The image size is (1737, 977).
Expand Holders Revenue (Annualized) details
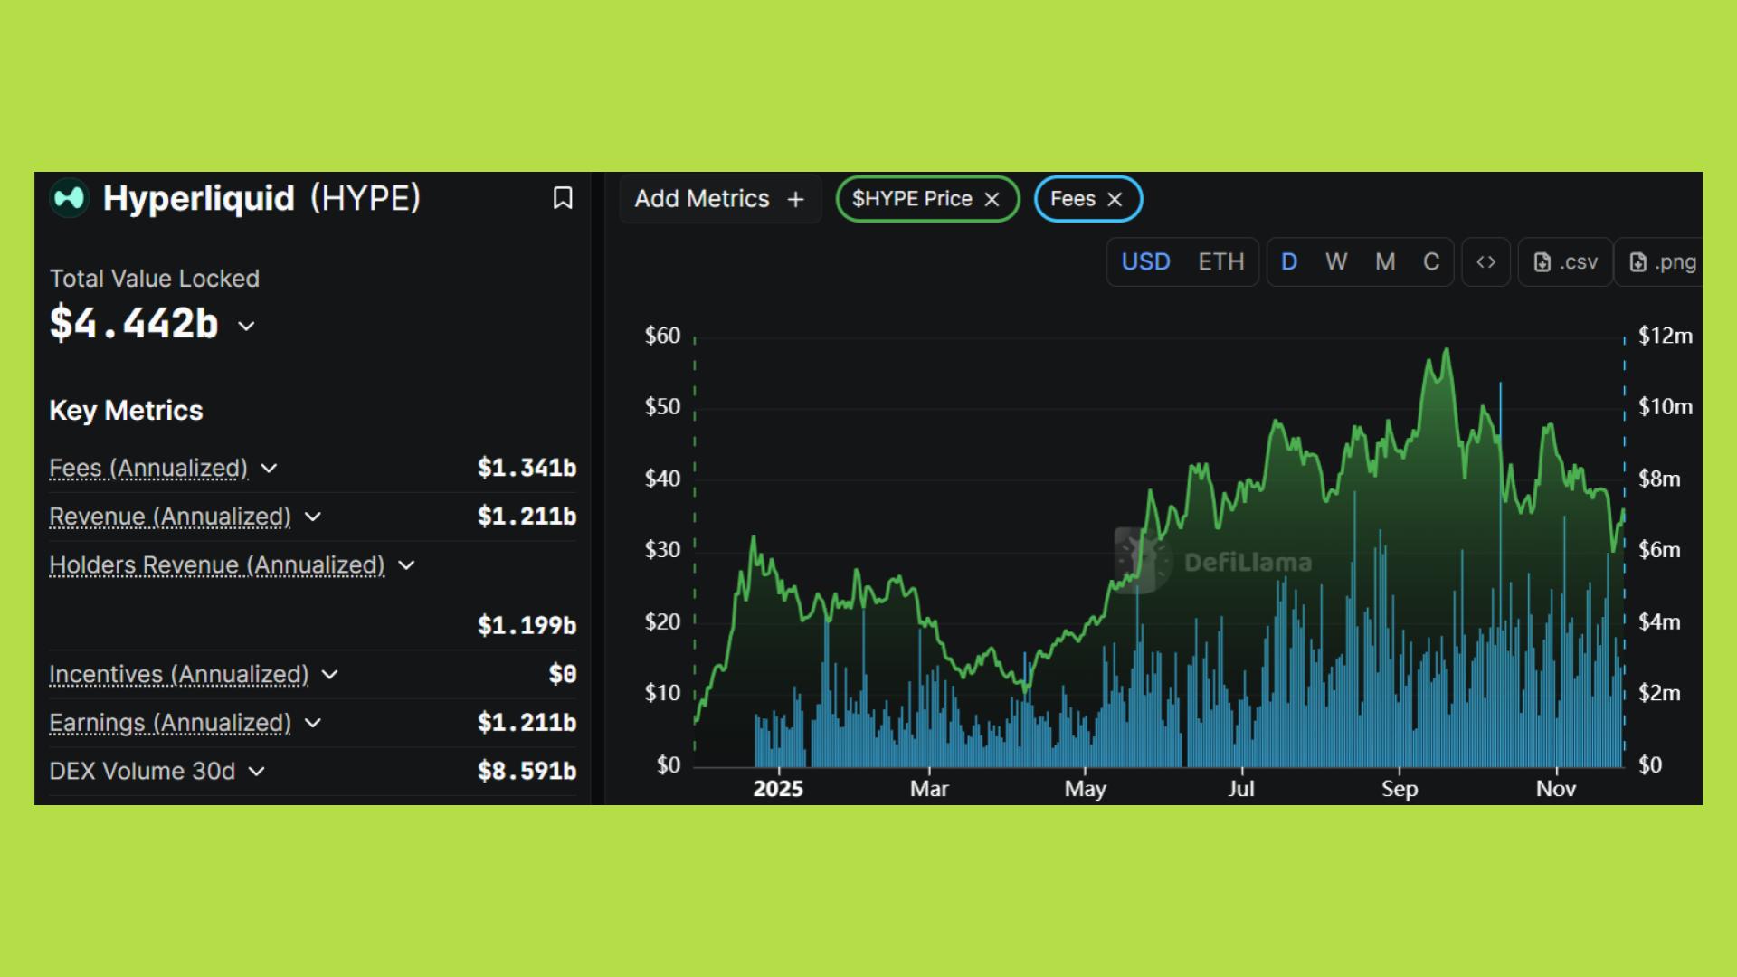click(406, 565)
